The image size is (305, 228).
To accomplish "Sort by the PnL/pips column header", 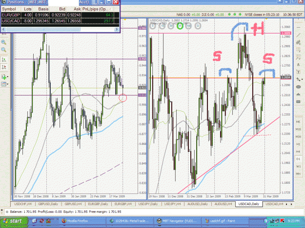I will [98, 9].
